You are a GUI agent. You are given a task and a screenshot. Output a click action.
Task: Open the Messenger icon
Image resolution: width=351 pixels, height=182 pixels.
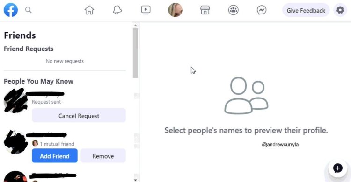click(262, 10)
